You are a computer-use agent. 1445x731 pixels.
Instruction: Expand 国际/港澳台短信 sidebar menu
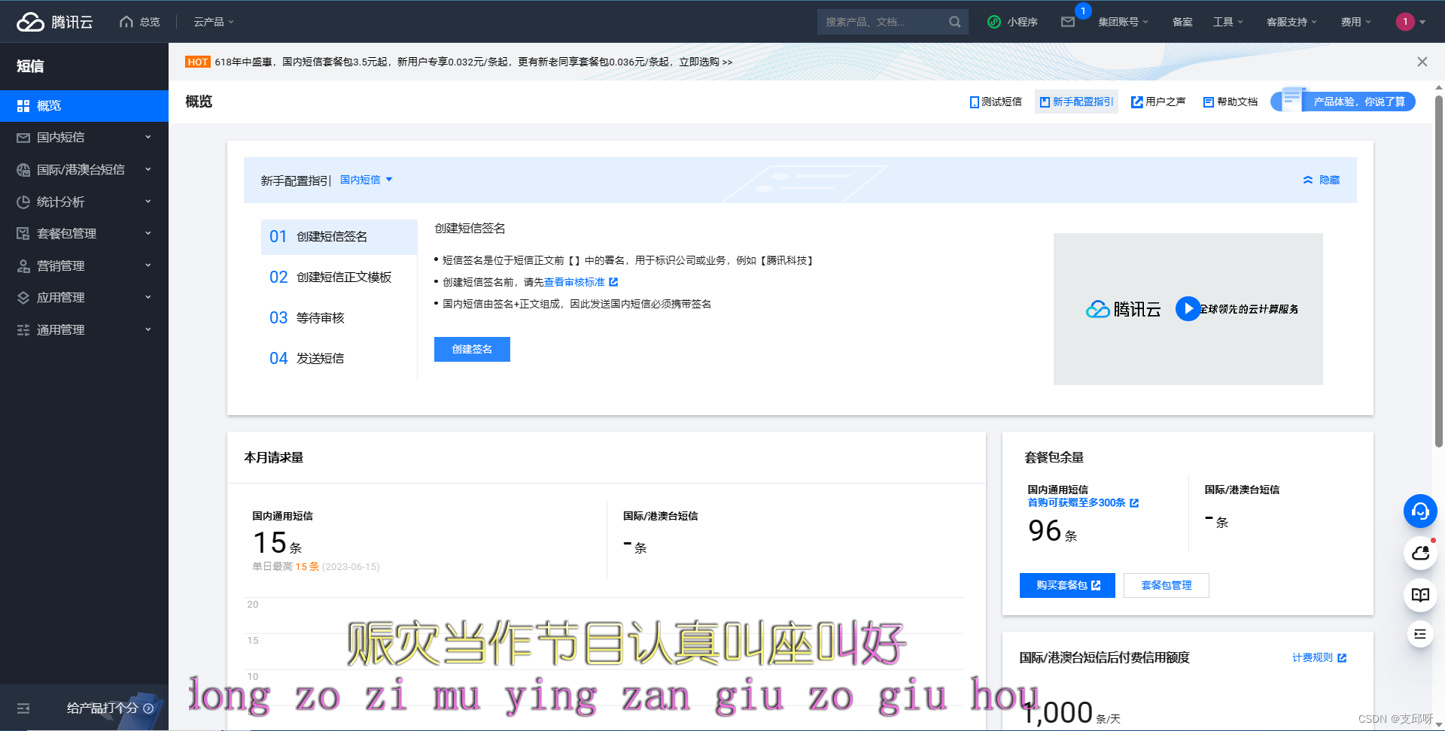[84, 170]
